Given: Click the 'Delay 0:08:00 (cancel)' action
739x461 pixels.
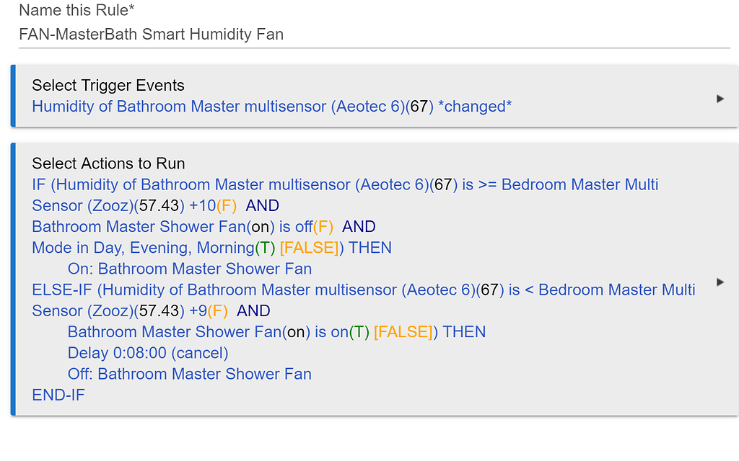Looking at the screenshot, I should tap(148, 353).
